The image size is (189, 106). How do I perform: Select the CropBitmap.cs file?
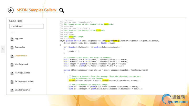point(21,56)
